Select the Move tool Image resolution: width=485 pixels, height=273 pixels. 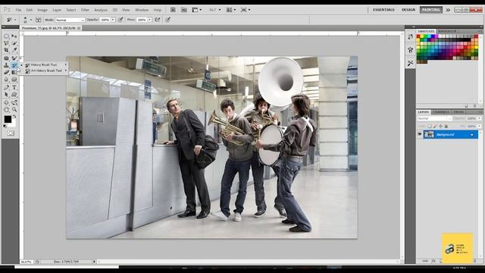(x=14, y=36)
